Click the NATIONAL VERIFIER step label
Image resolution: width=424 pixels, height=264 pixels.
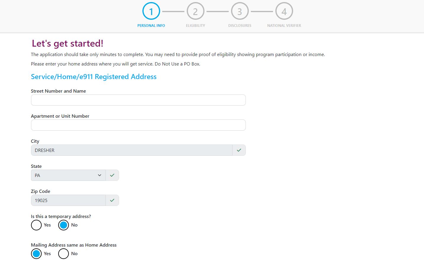point(284,26)
